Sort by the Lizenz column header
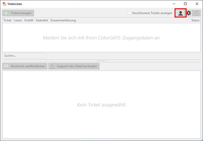 point(18,20)
